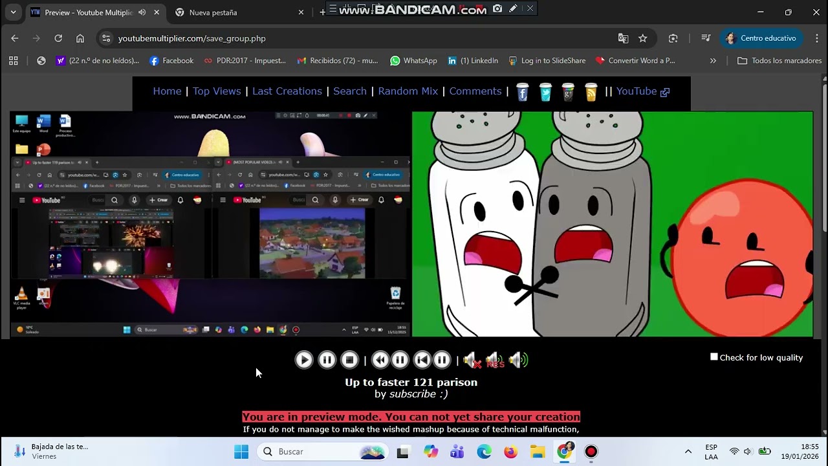Click the green waves full volume icon
Image resolution: width=828 pixels, height=466 pixels.
518,360
